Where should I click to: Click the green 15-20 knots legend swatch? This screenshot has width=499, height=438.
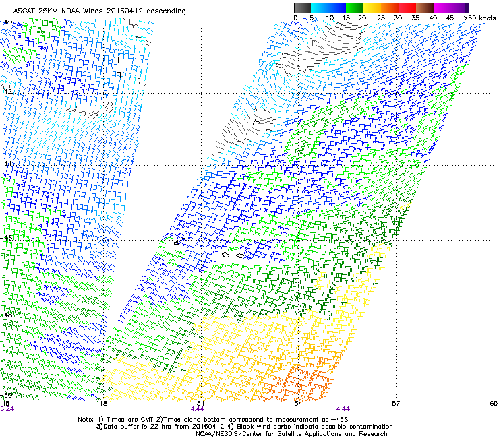(x=355, y=8)
